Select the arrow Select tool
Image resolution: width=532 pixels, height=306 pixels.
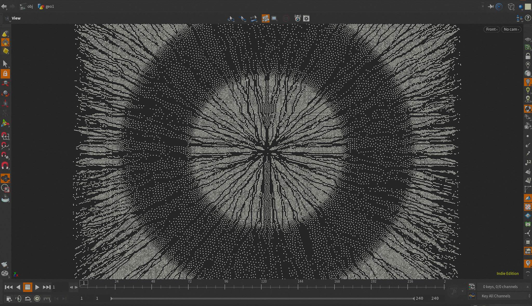[5, 64]
